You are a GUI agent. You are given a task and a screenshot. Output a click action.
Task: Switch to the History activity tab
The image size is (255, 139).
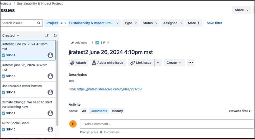click(x=117, y=111)
